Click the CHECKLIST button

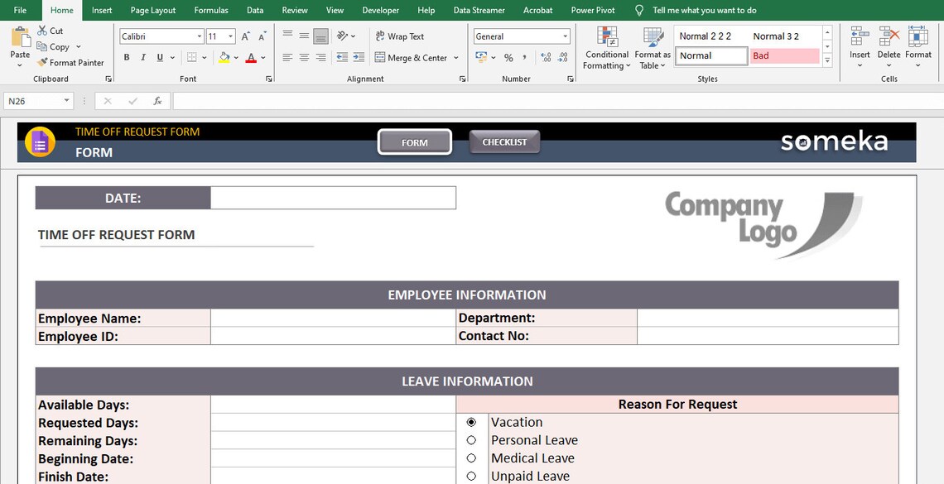coord(503,141)
